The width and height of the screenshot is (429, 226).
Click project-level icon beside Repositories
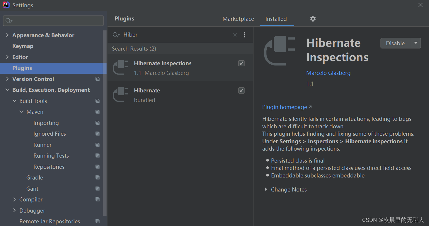tap(98, 167)
